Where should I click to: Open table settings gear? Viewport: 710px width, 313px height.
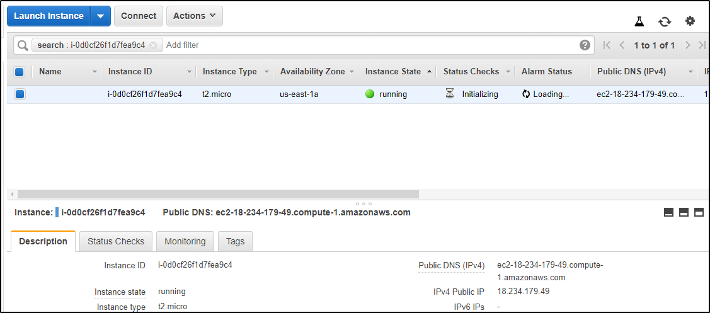pos(690,21)
